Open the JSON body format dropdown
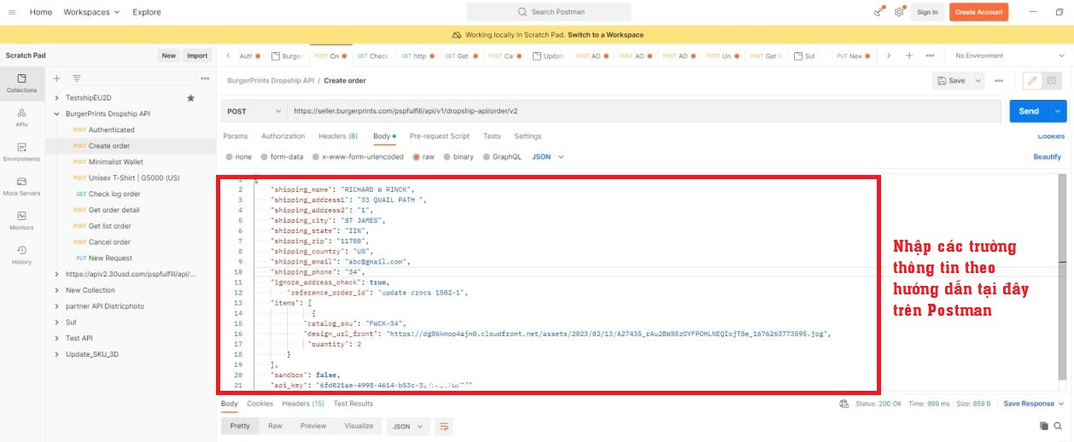The height and width of the screenshot is (442, 1074). coord(548,157)
